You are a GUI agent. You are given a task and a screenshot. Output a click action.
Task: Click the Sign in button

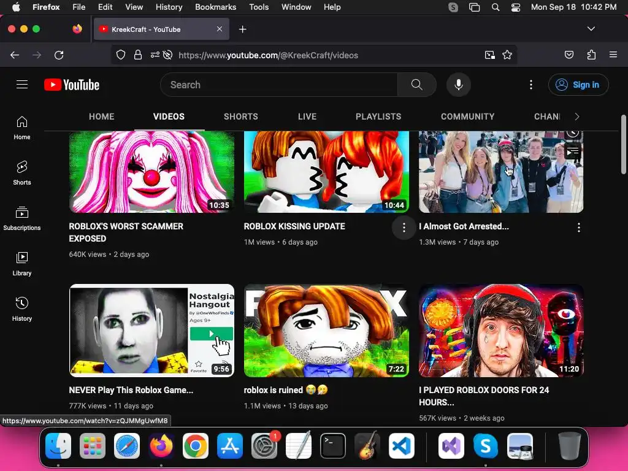point(578,85)
